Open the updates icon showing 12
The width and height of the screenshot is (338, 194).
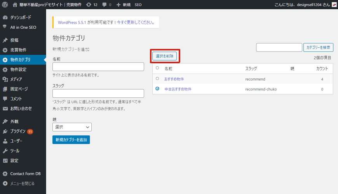(x=89, y=5)
